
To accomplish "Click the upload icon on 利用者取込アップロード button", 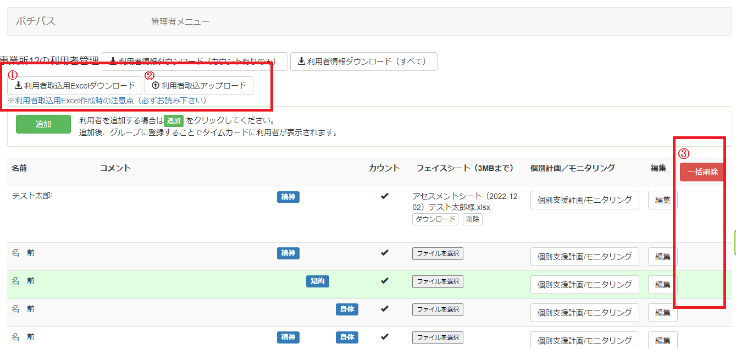I will (156, 86).
